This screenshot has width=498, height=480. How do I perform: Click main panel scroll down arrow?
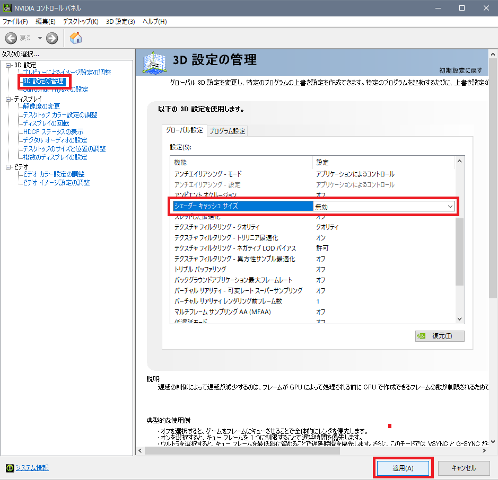click(493, 442)
